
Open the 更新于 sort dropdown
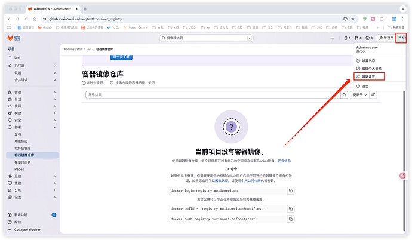click(x=358, y=95)
